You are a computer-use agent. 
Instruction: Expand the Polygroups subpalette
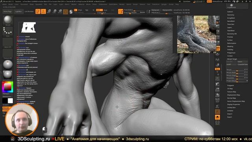231,53
